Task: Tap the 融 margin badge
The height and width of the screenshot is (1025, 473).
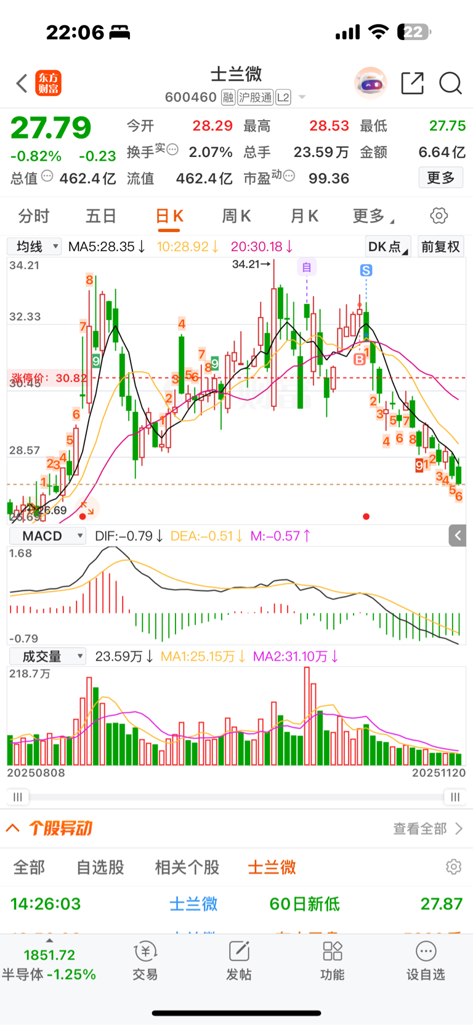Action: click(x=228, y=97)
